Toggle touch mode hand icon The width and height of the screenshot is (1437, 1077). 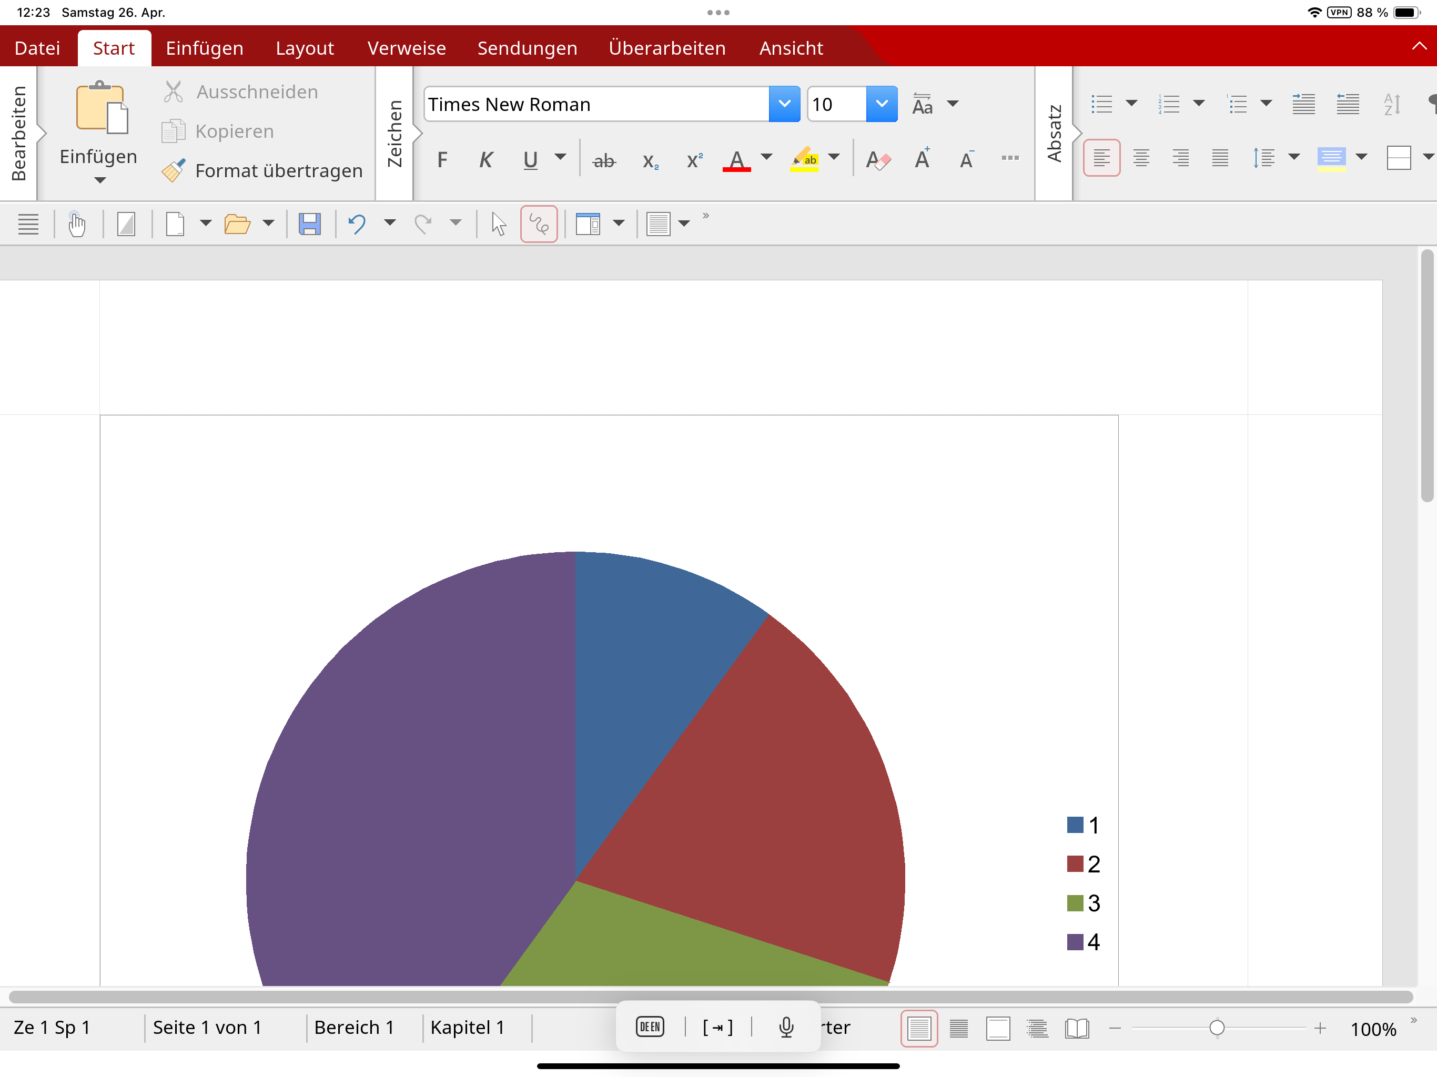(x=77, y=224)
